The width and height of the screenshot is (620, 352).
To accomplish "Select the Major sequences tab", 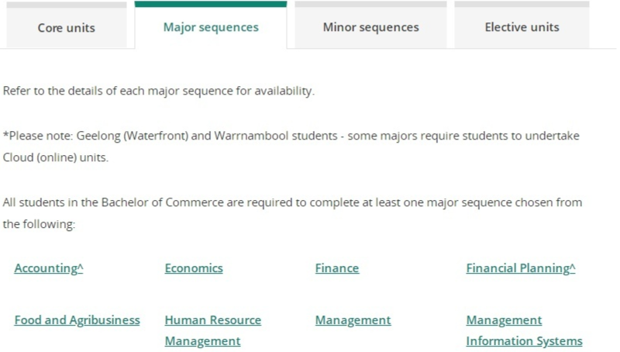I will (211, 27).
